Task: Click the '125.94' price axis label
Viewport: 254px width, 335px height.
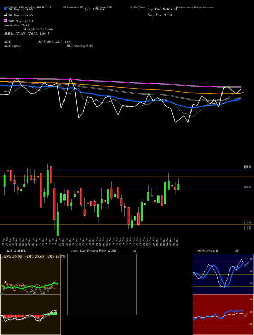Action: [x=248, y=187]
